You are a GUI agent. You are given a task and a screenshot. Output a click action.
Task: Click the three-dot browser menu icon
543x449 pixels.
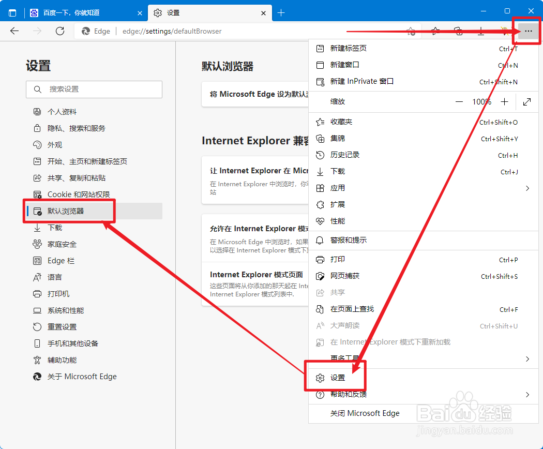point(528,31)
